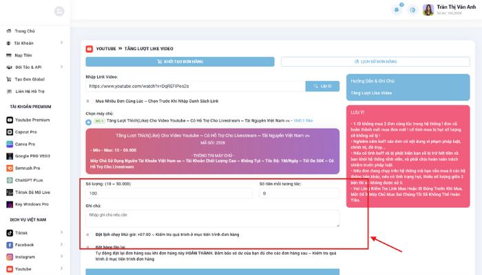Open Nạp Tiền menu item

click(23, 55)
